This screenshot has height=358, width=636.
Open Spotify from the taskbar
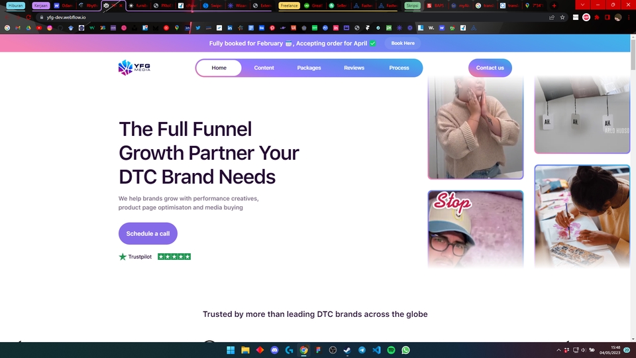tap(391, 350)
